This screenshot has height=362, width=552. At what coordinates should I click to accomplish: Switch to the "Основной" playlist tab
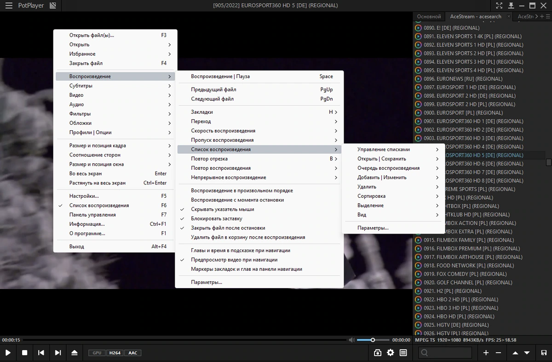click(x=429, y=17)
